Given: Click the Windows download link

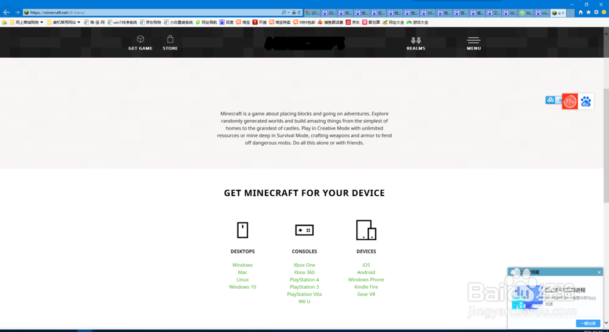Looking at the screenshot, I should [x=242, y=265].
